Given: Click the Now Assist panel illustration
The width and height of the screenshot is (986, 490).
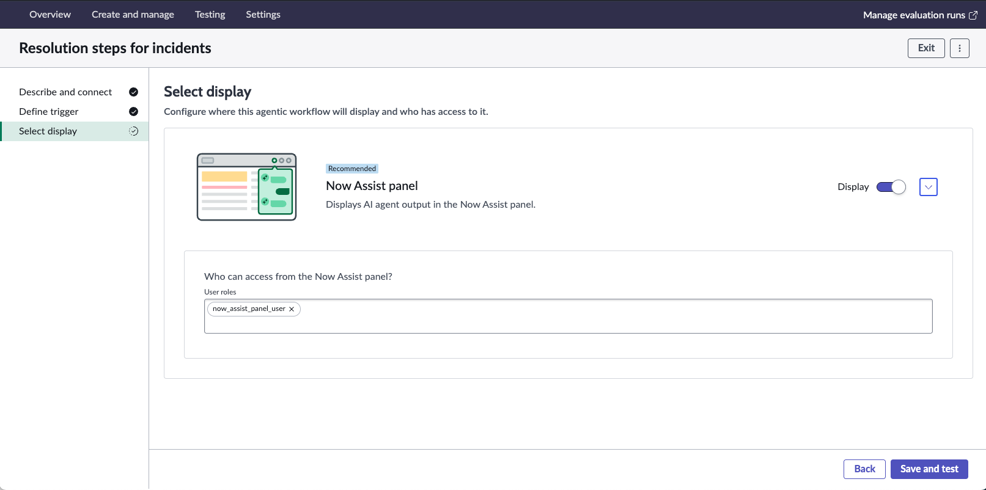Looking at the screenshot, I should [246, 186].
